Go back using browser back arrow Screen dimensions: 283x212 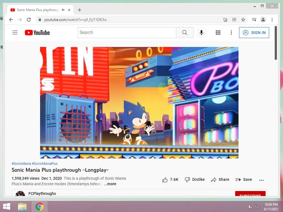click(11, 20)
